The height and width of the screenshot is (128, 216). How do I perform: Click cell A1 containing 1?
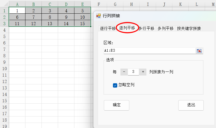tap(17, 11)
